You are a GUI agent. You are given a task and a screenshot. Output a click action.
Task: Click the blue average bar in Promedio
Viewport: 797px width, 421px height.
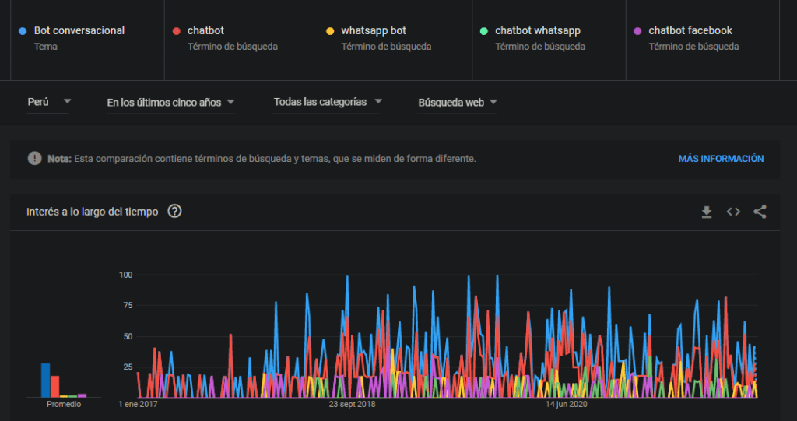click(x=46, y=380)
